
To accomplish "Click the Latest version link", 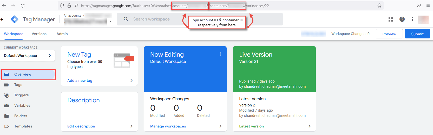I will pos(251,126).
